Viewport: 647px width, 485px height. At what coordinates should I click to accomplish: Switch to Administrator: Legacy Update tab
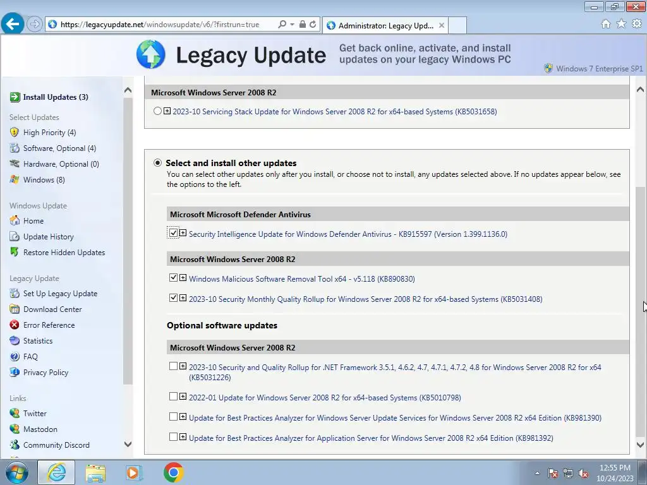[x=385, y=25]
